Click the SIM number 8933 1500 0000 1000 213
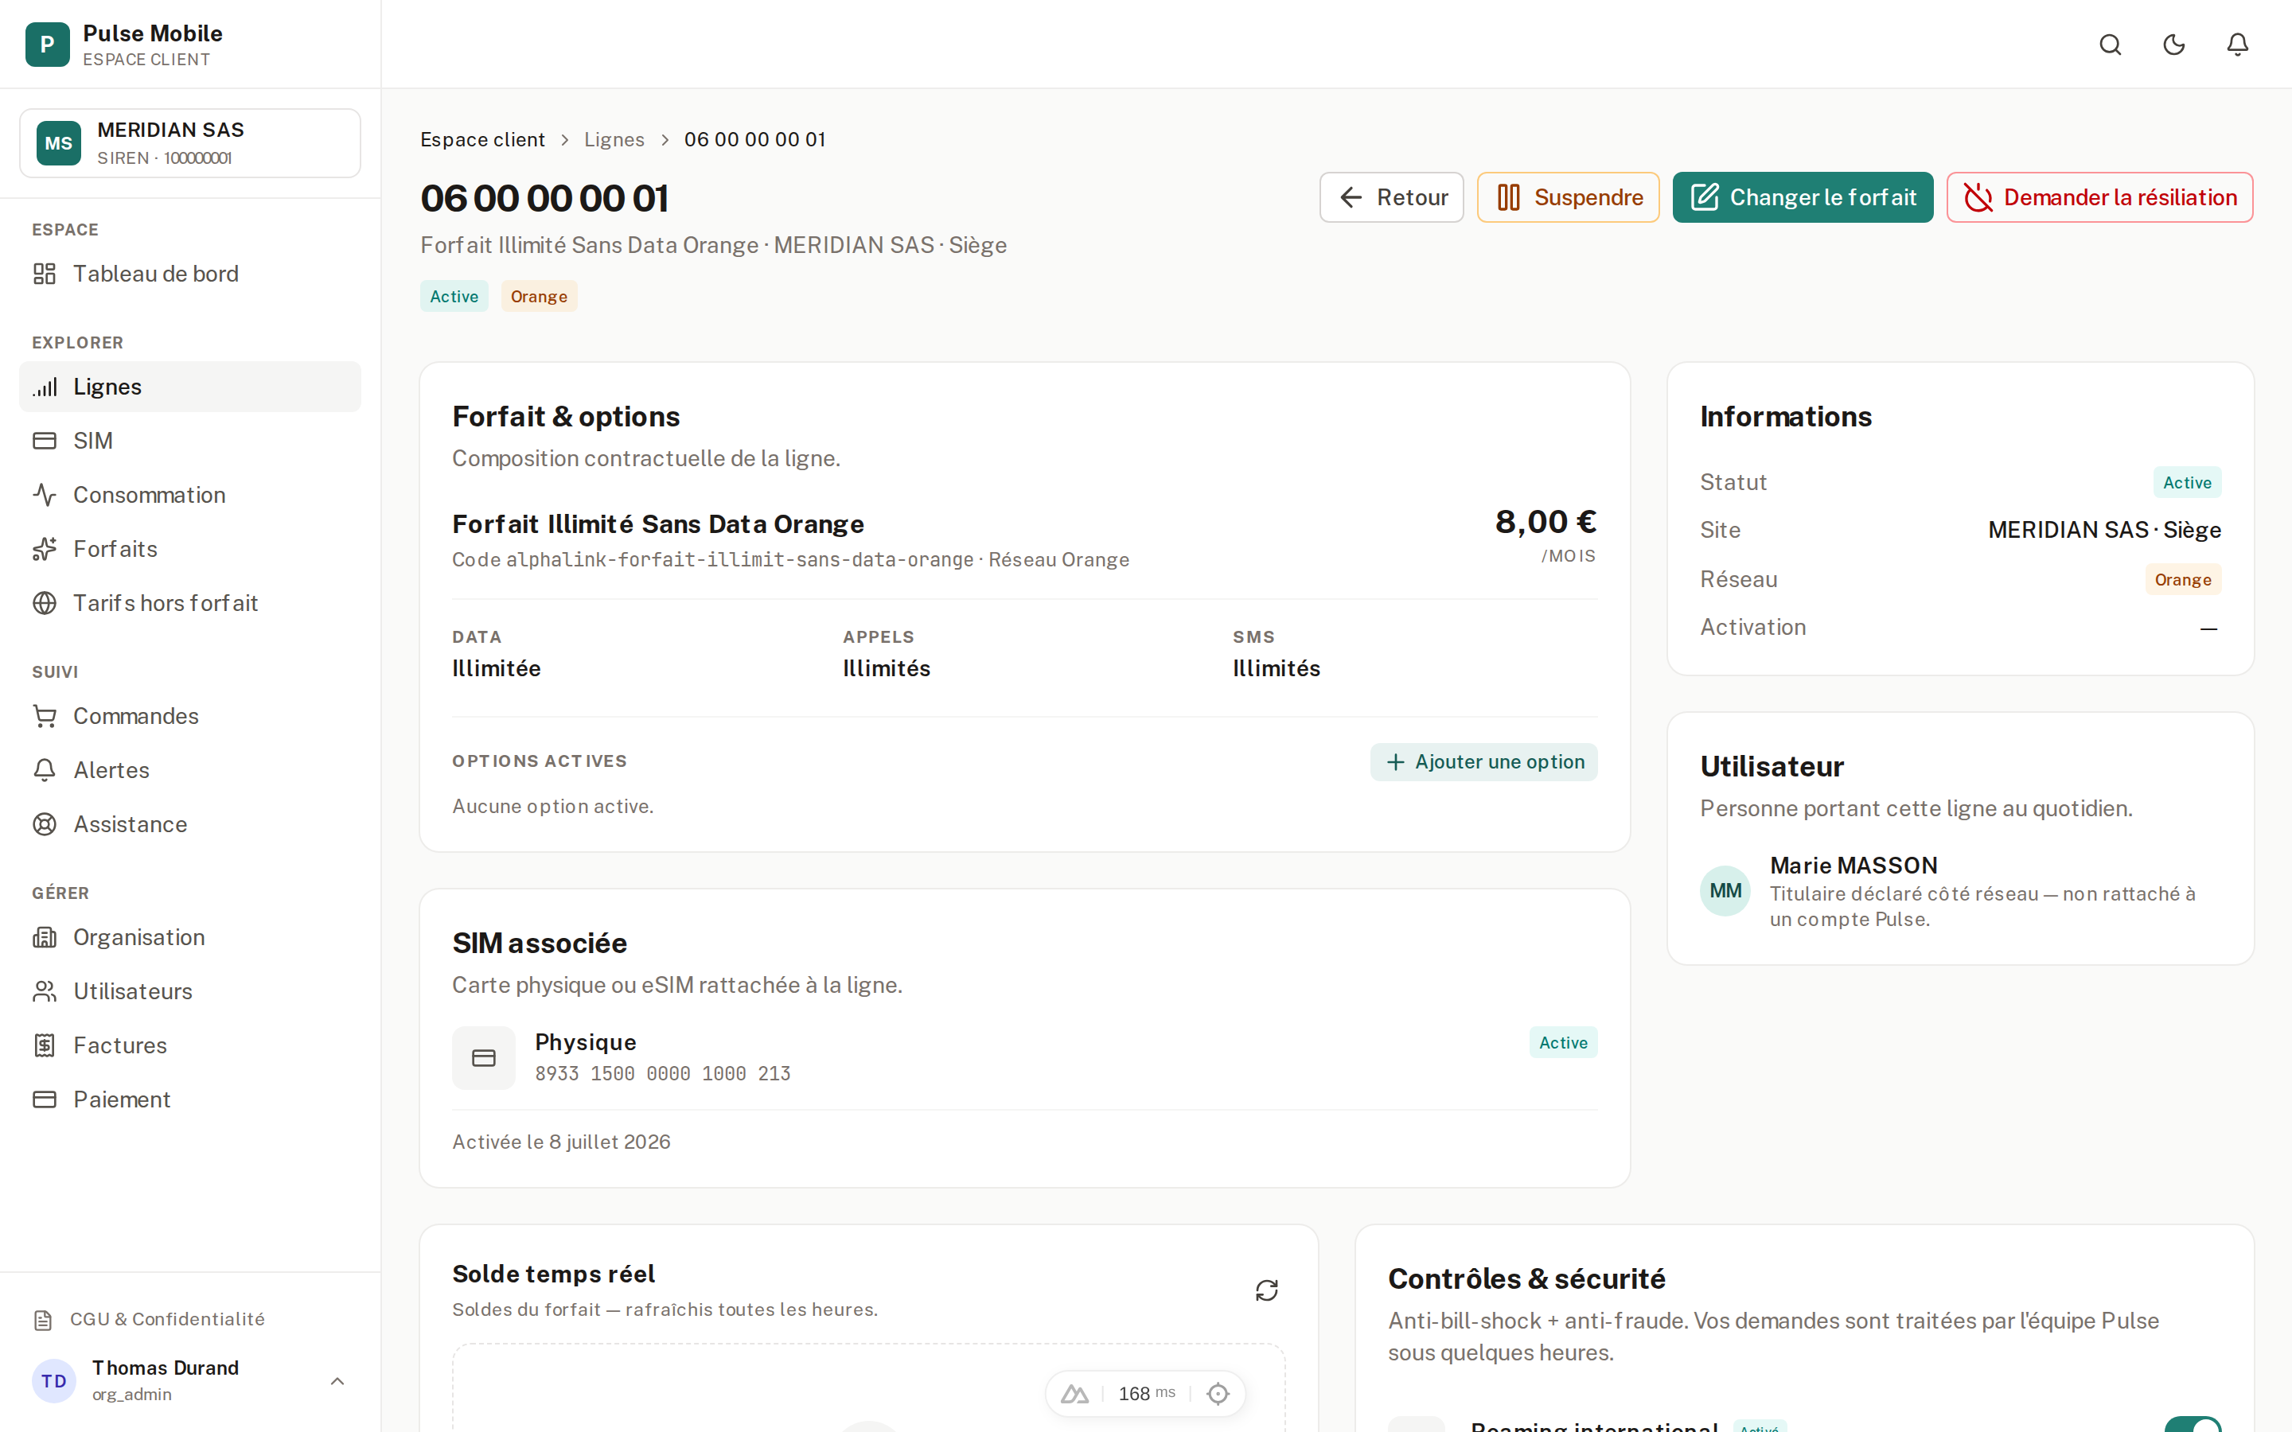Screen dimensions: 2292x1432 tap(663, 1073)
